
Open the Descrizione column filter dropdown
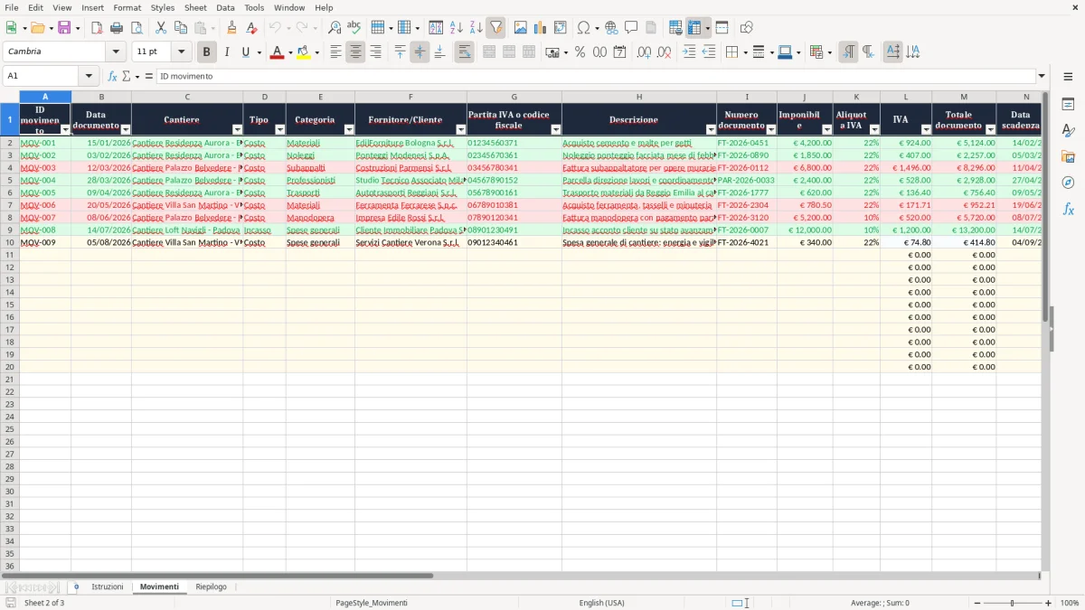coord(711,130)
